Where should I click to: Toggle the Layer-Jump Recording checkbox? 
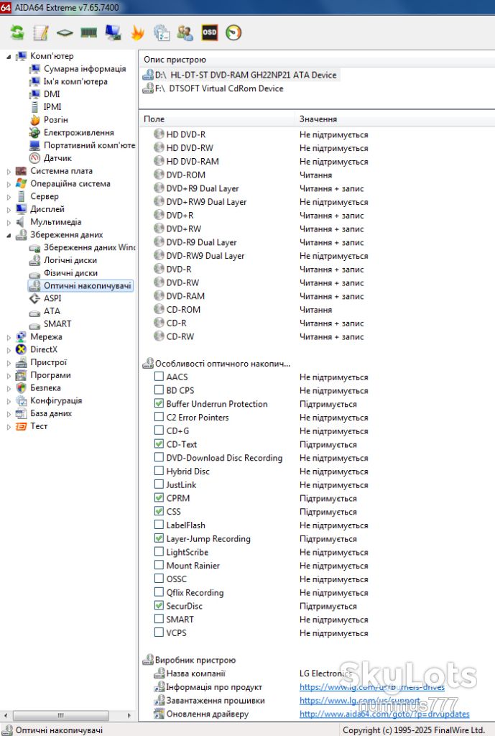(159, 538)
